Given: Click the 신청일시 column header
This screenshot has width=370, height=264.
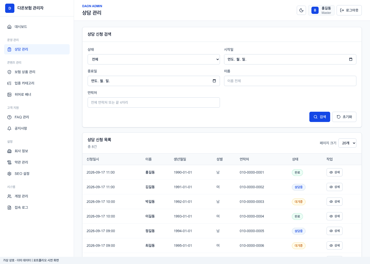Looking at the screenshot, I should [93, 159].
